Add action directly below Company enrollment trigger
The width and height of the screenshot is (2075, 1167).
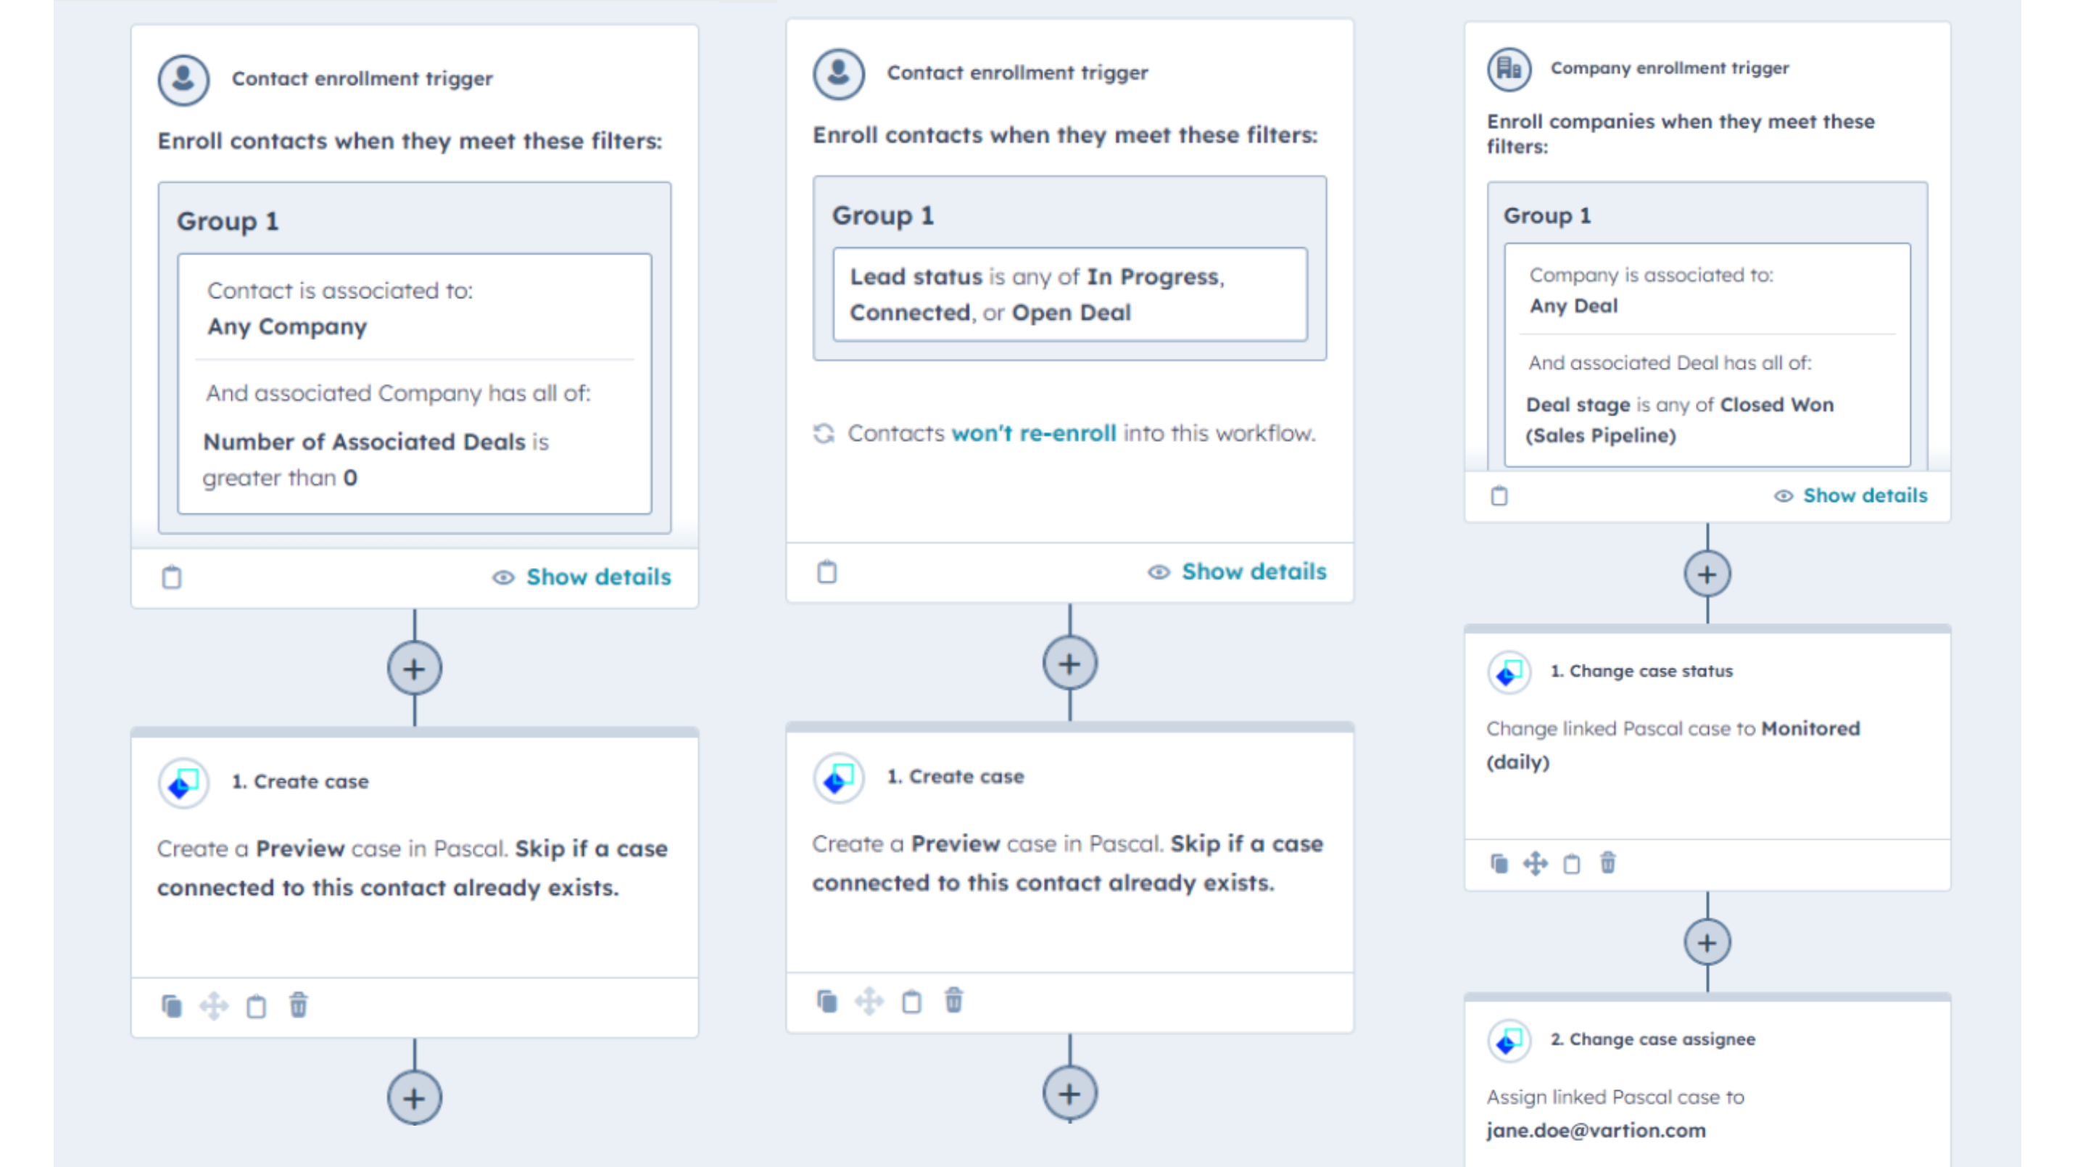1707,574
